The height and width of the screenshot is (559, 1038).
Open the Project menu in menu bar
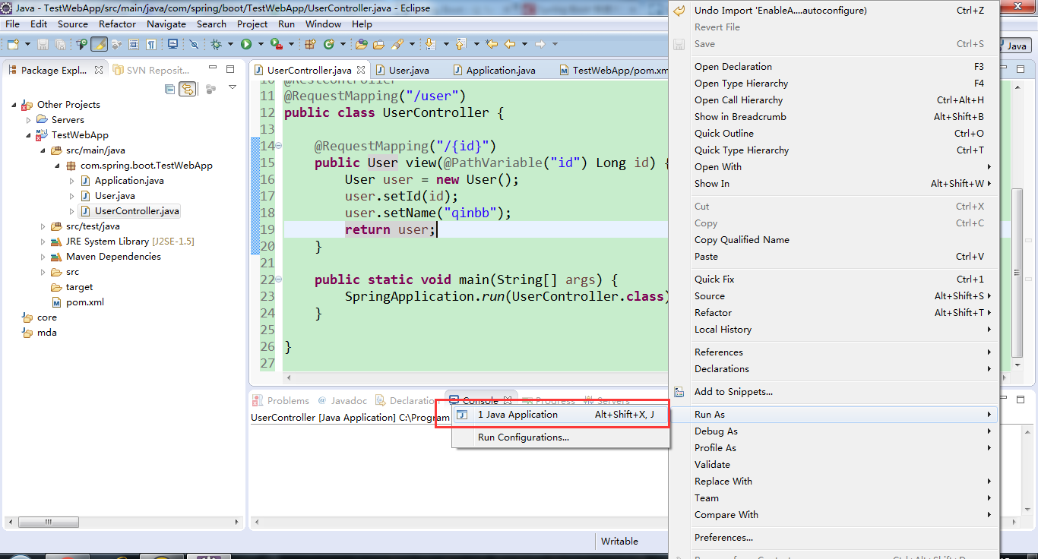click(x=252, y=24)
